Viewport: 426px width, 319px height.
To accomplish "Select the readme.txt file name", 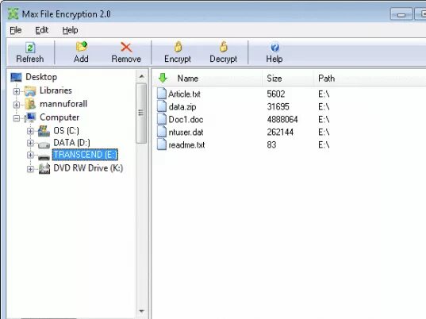I will coord(186,145).
